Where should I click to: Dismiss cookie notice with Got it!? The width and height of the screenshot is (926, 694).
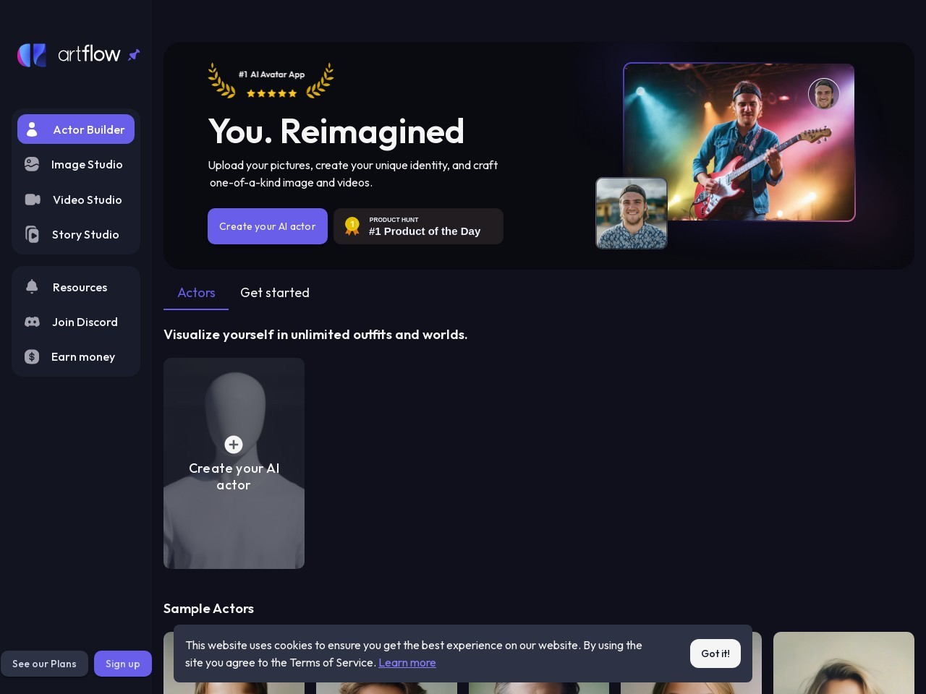click(715, 654)
